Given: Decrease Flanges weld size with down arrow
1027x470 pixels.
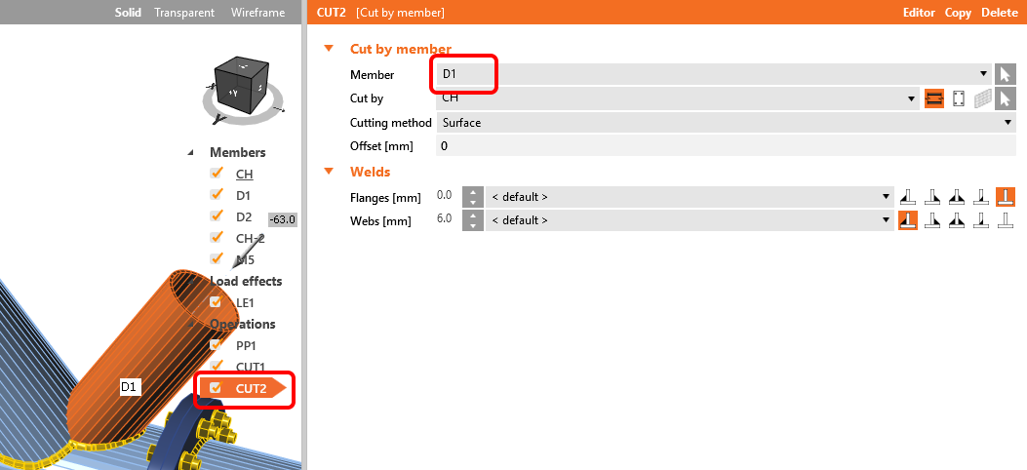Looking at the screenshot, I should (x=473, y=202).
